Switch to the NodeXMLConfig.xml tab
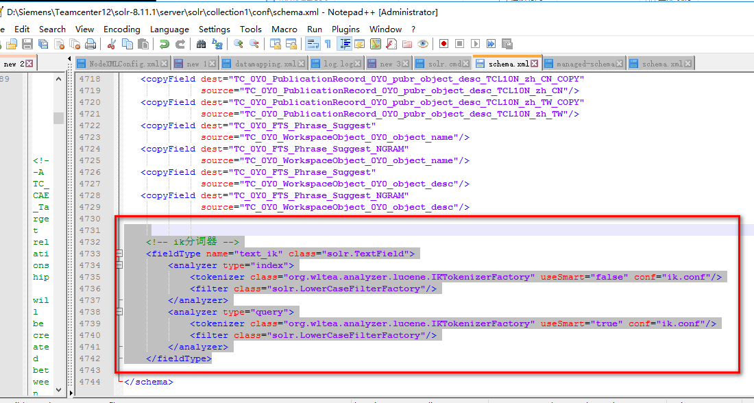 point(123,64)
